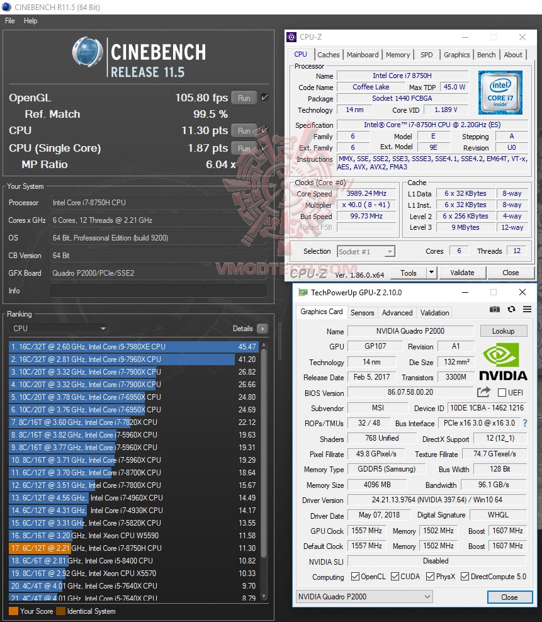
Task: Click the BIOS share/export arrow icon
Action: click(483, 392)
